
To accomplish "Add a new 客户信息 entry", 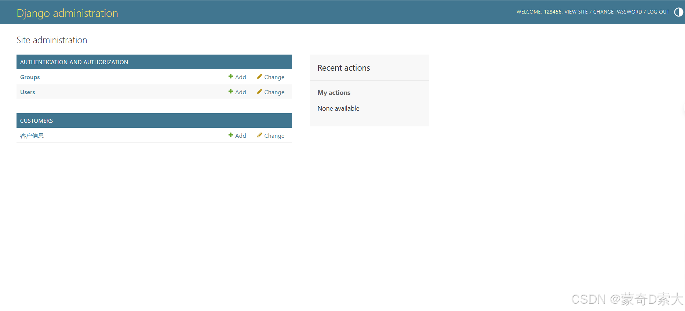I will pyautogui.click(x=237, y=136).
